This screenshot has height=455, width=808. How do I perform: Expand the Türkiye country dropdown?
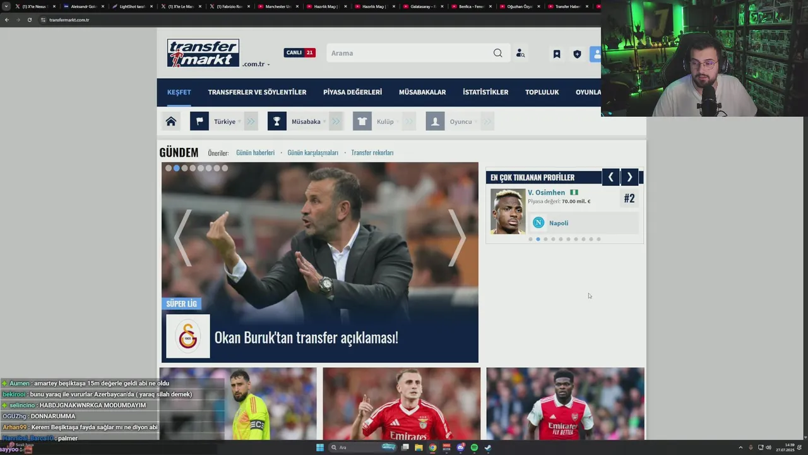227,121
